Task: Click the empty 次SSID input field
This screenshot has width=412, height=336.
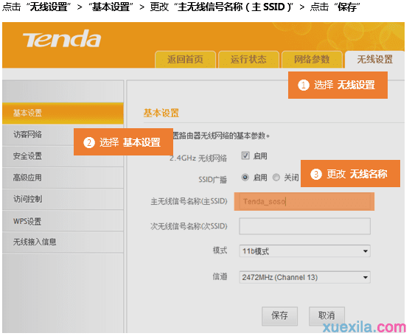Action: (305, 226)
